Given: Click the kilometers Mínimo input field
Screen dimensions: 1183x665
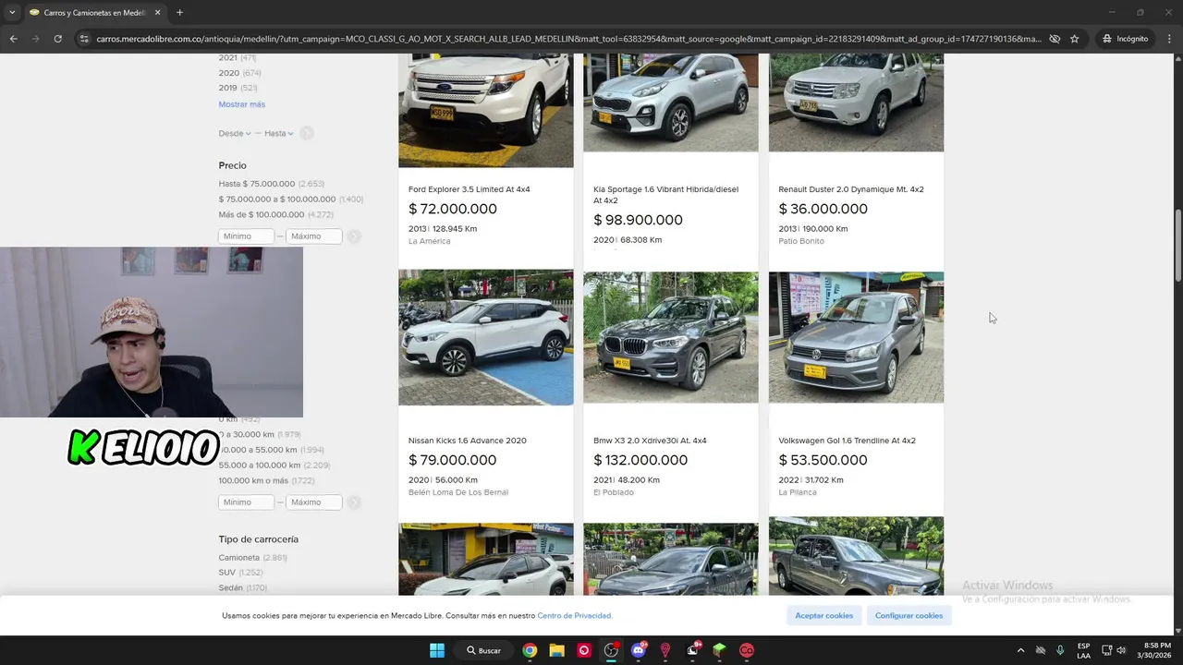Looking at the screenshot, I should point(246,502).
